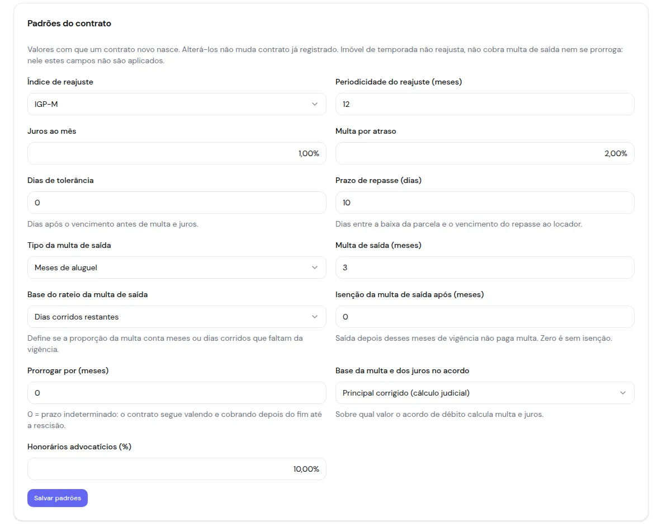Select Isenção da multa de saída field

tap(485, 317)
